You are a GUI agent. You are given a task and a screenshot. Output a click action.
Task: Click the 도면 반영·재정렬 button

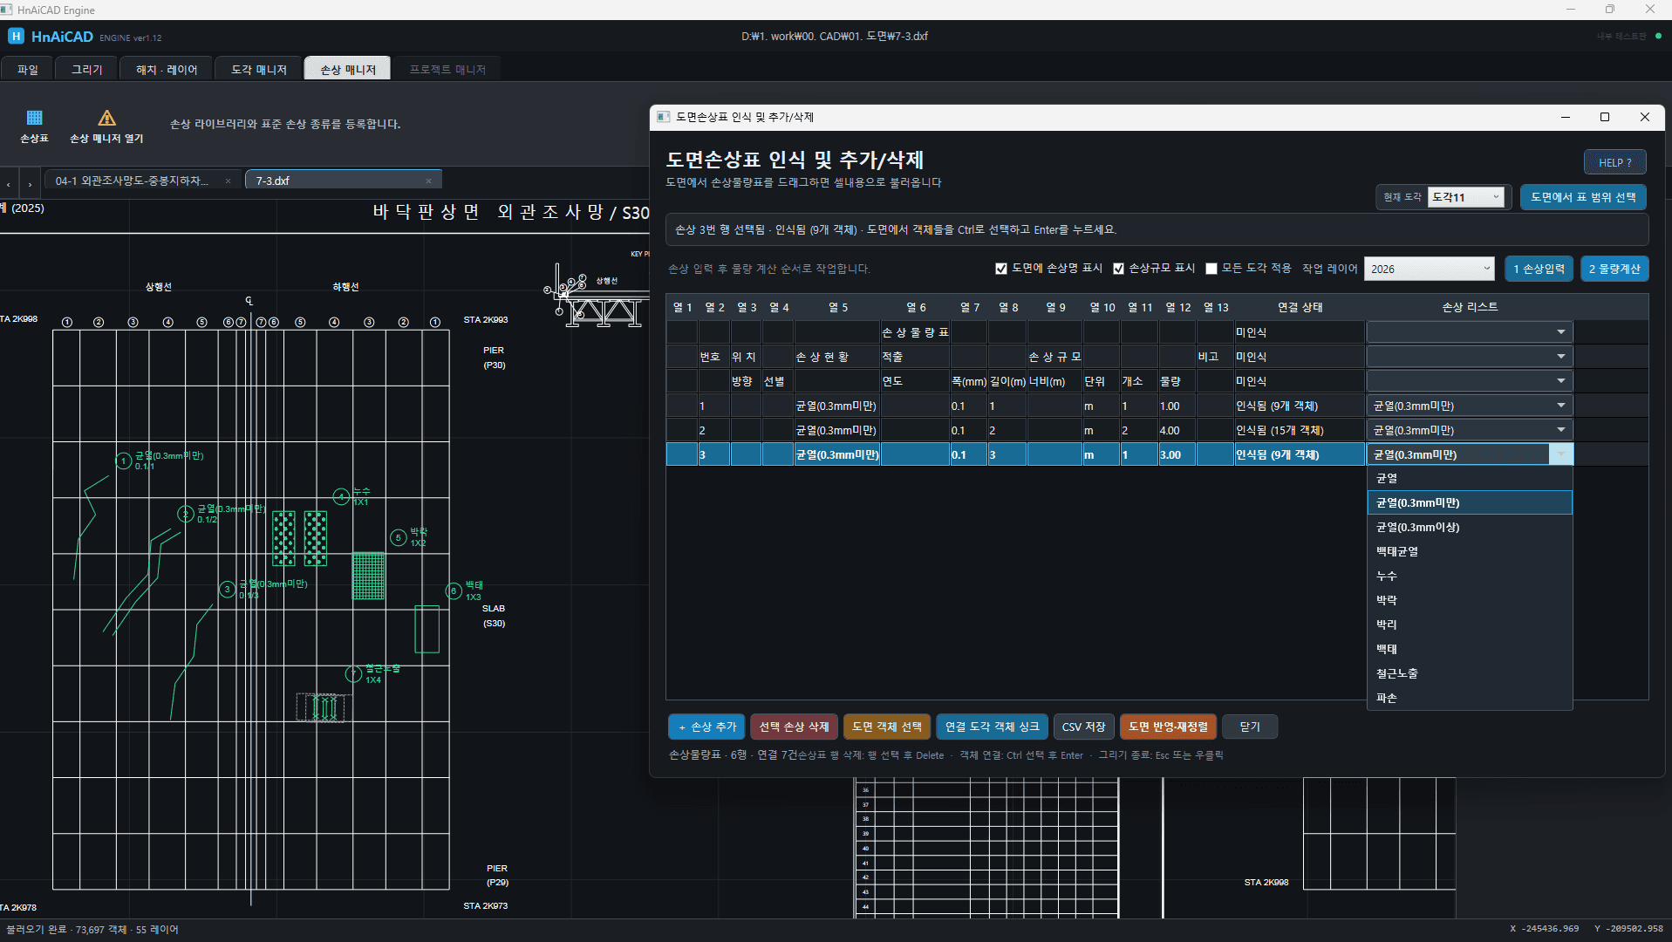point(1168,727)
